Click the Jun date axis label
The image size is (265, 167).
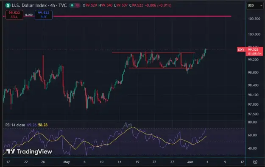point(190,162)
